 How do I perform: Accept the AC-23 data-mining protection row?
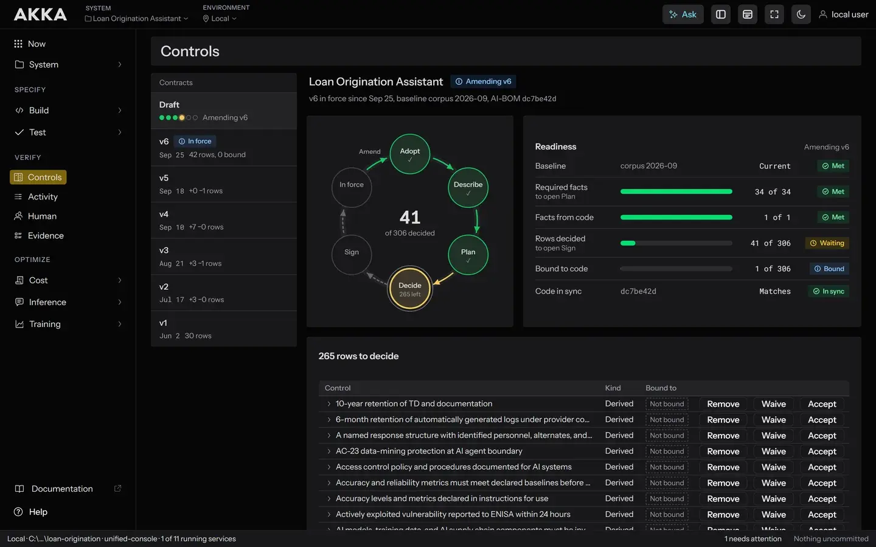click(822, 452)
